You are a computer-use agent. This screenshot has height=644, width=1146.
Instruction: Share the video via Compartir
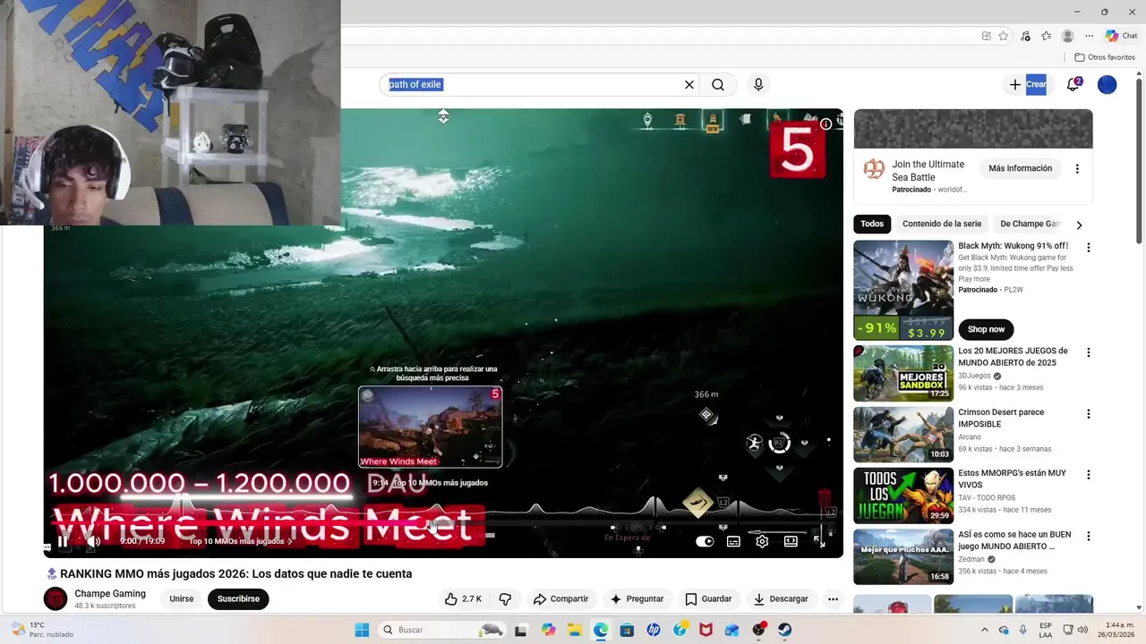pyautogui.click(x=560, y=599)
